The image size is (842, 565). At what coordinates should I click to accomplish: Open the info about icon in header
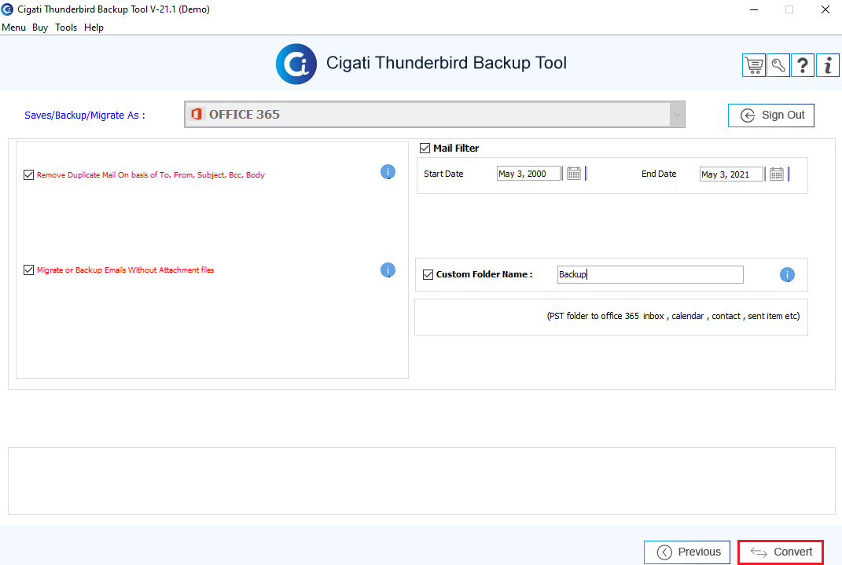(828, 65)
